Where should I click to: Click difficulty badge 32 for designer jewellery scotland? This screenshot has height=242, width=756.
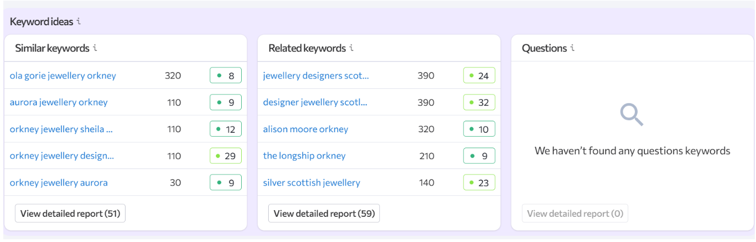point(479,102)
